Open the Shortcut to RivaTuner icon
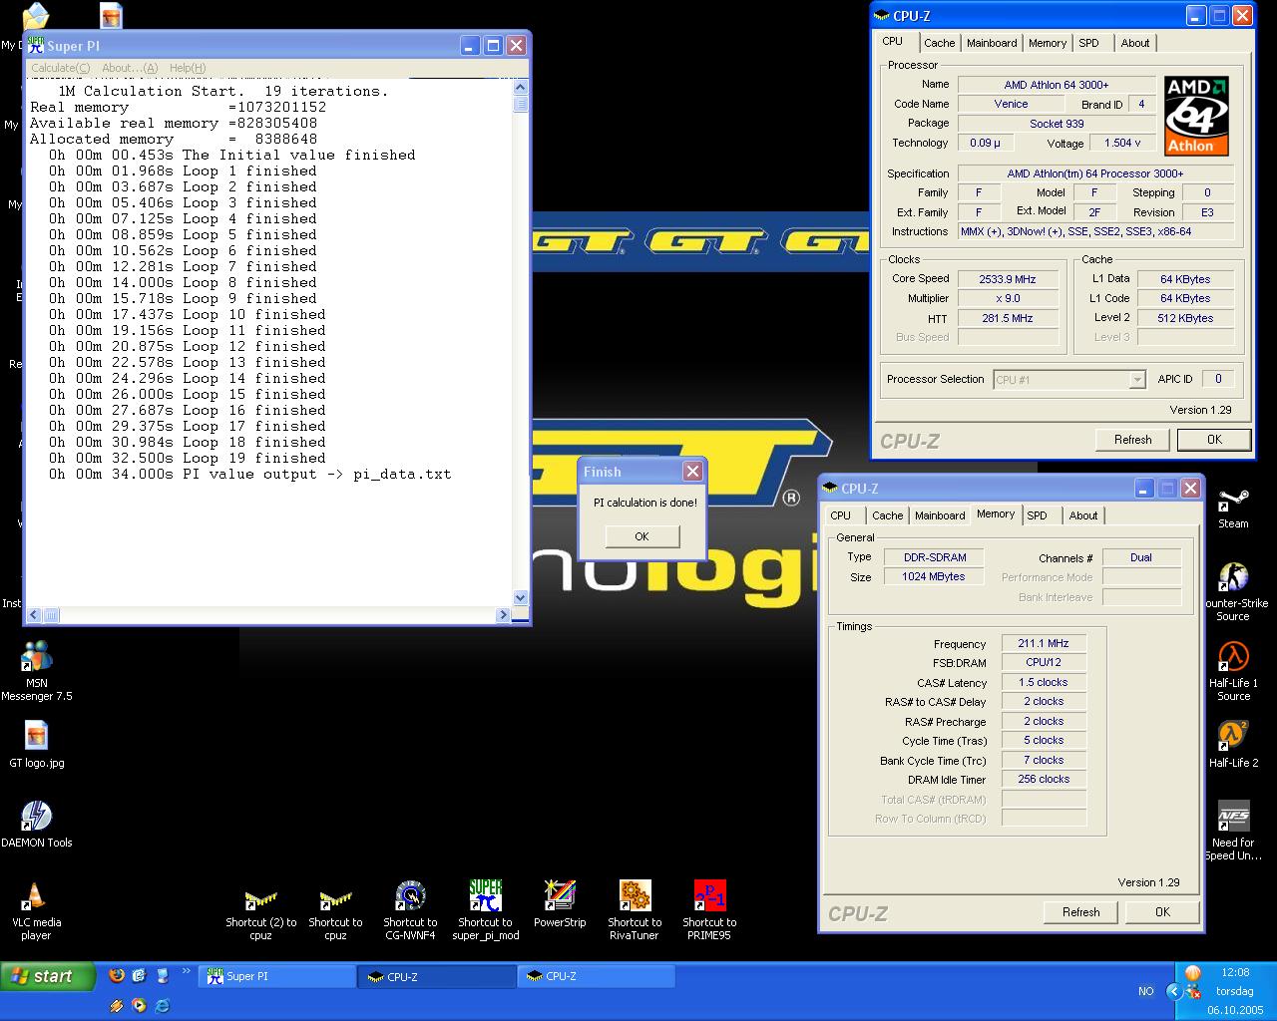 (x=635, y=910)
